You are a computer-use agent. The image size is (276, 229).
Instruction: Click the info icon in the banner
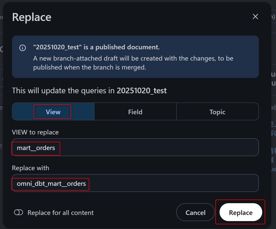tap(22, 48)
